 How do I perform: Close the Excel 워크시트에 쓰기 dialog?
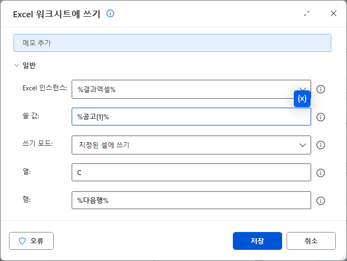(x=334, y=13)
